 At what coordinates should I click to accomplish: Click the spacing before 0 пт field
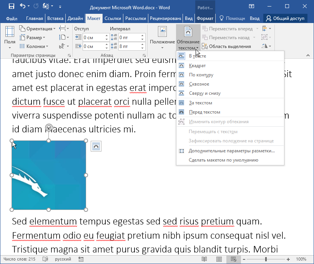(130, 37)
